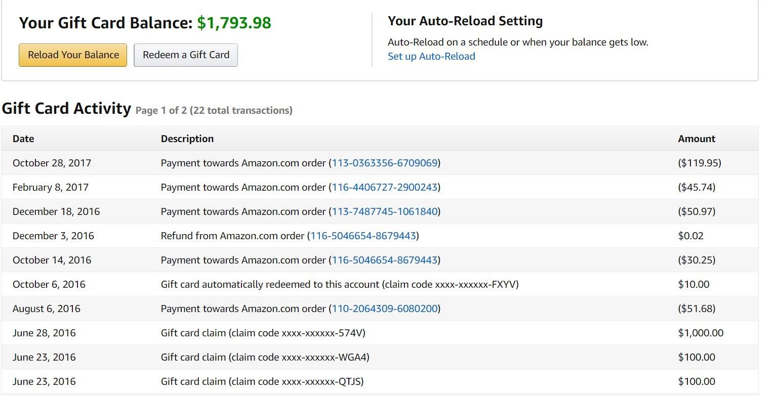This screenshot has height=396, width=778.
Task: Select the December 18, 2016 date cell
Action: click(56, 211)
